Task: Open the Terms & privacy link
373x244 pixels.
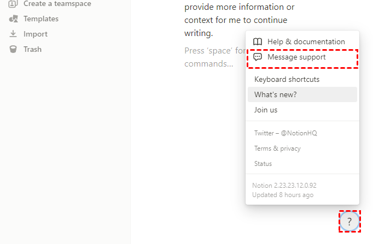Action: point(277,148)
